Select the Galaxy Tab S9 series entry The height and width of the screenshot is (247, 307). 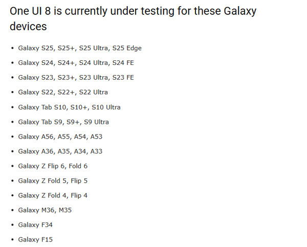(x=63, y=122)
